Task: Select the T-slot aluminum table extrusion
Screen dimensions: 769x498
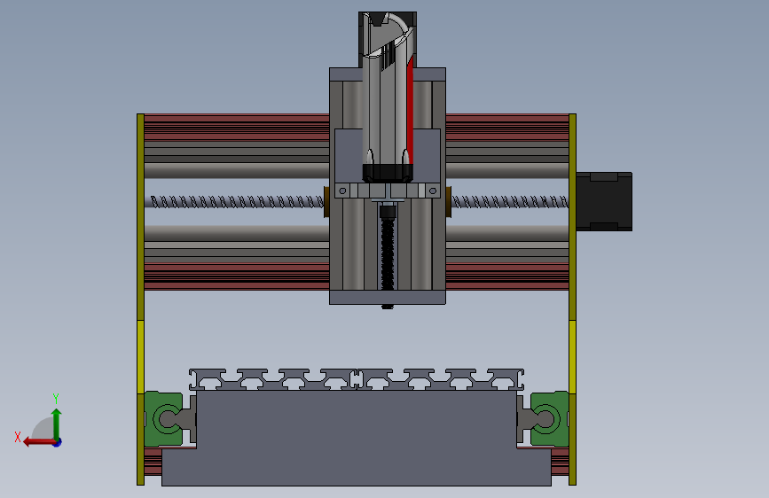Action: 357,379
